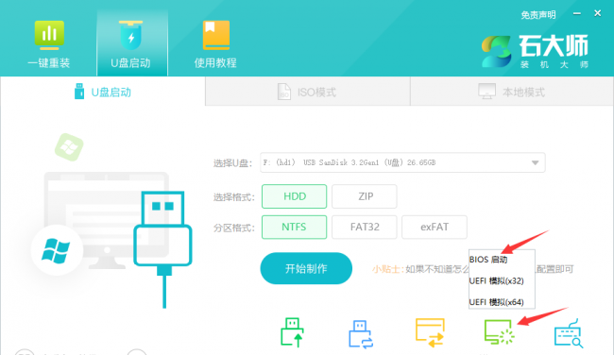Choose FAT32 partition format
The width and height of the screenshot is (614, 355).
(x=365, y=227)
